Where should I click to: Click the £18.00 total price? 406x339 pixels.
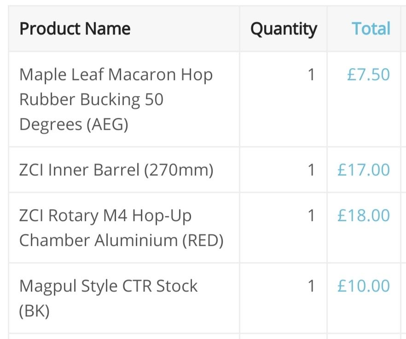click(364, 216)
